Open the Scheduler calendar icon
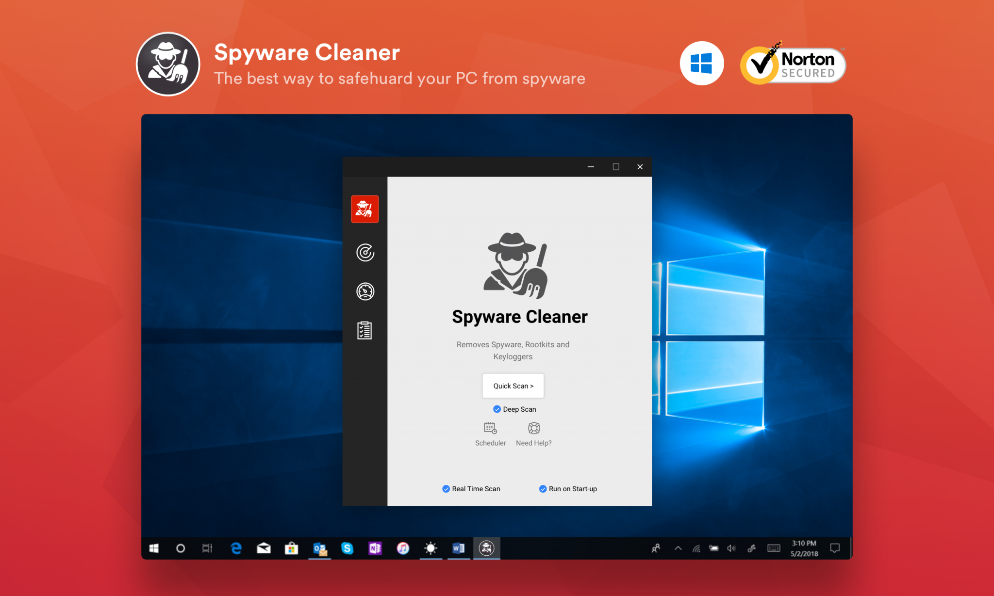Viewport: 994px width, 596px height. (x=490, y=428)
